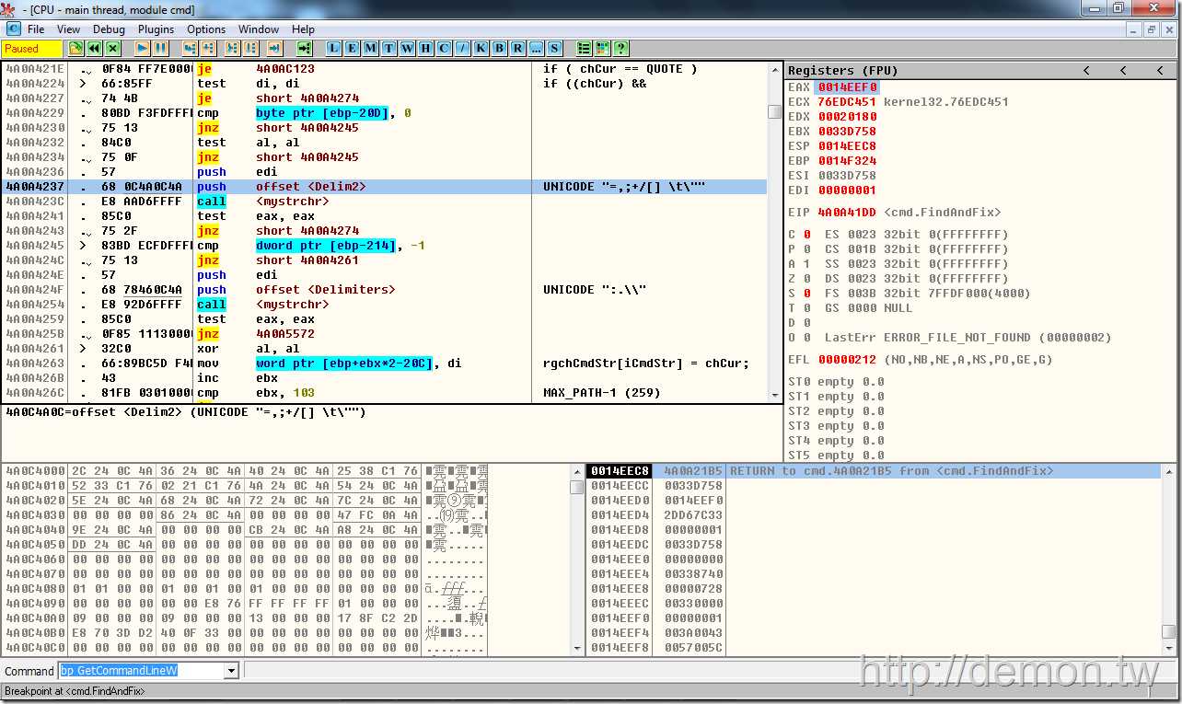This screenshot has width=1182, height=704.
Task: Show the Log window using L icon
Action: pos(333,49)
